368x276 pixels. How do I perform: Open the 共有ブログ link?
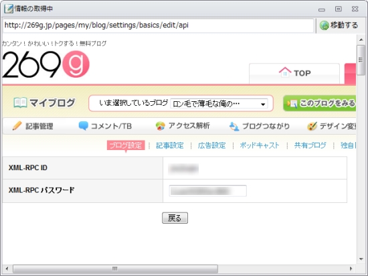(x=310, y=145)
